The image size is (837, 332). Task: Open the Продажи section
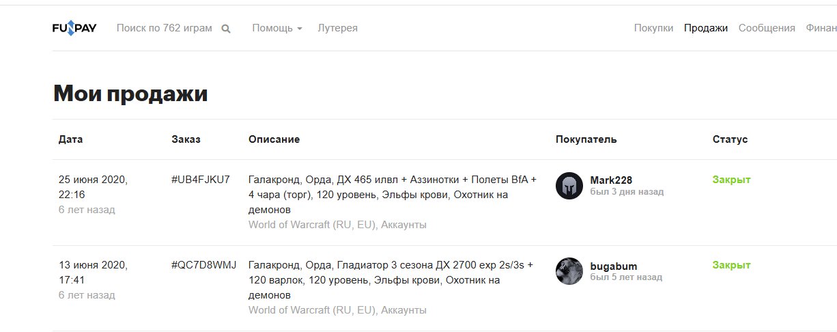click(706, 28)
